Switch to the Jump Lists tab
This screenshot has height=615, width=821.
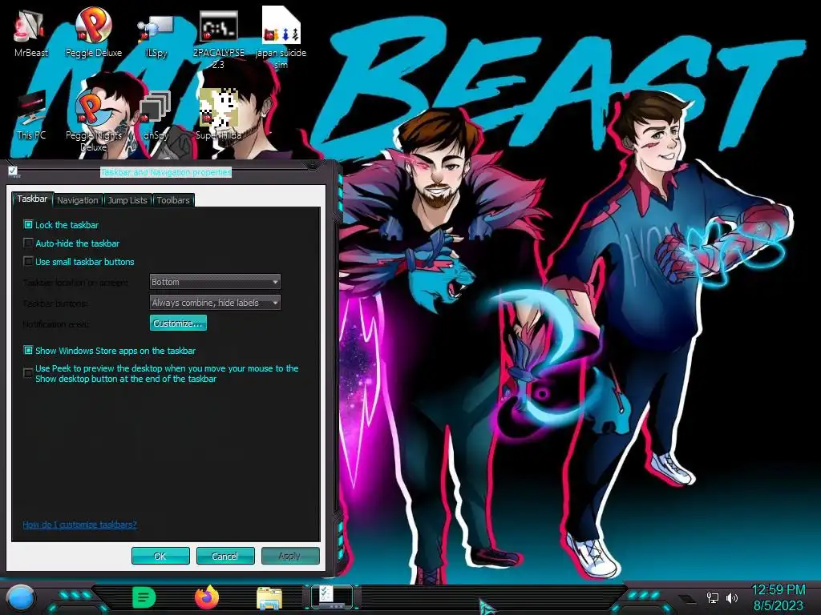tap(127, 200)
